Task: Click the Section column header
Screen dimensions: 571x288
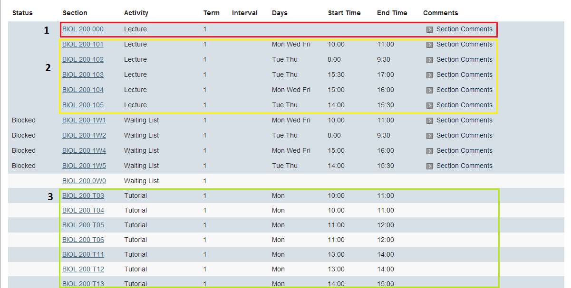Action: 75,13
